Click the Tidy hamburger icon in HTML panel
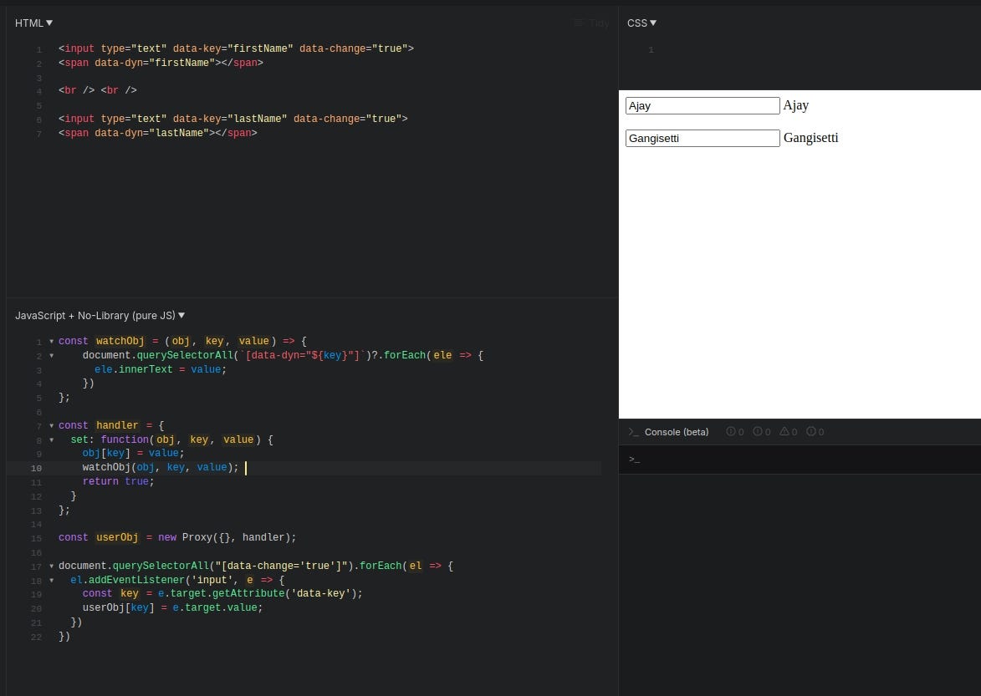 pyautogui.click(x=579, y=23)
